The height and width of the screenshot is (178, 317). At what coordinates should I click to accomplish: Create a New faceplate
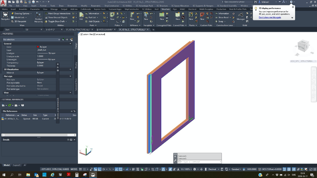pos(146,16)
